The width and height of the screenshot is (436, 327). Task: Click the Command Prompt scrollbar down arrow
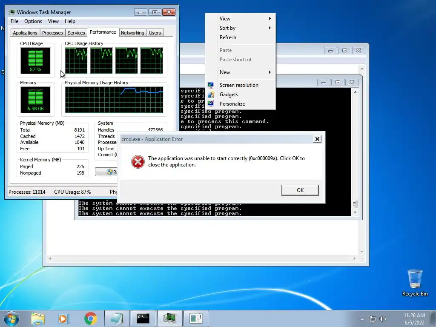tap(355, 212)
